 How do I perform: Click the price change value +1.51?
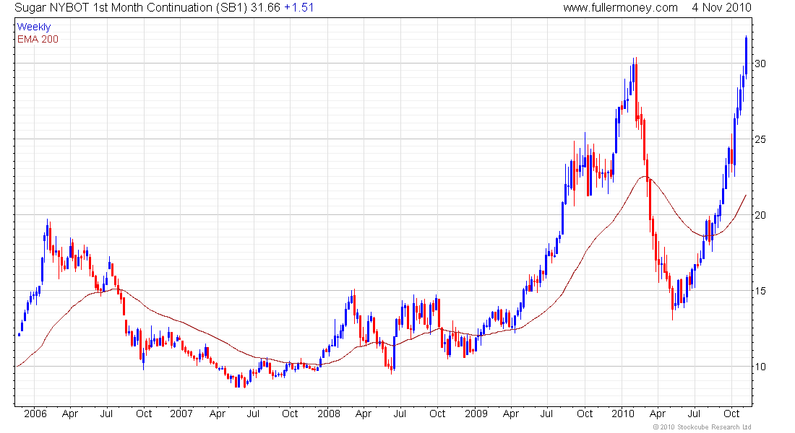(298, 8)
